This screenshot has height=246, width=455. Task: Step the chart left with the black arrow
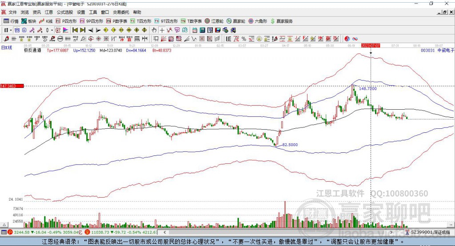pyautogui.click(x=91, y=30)
